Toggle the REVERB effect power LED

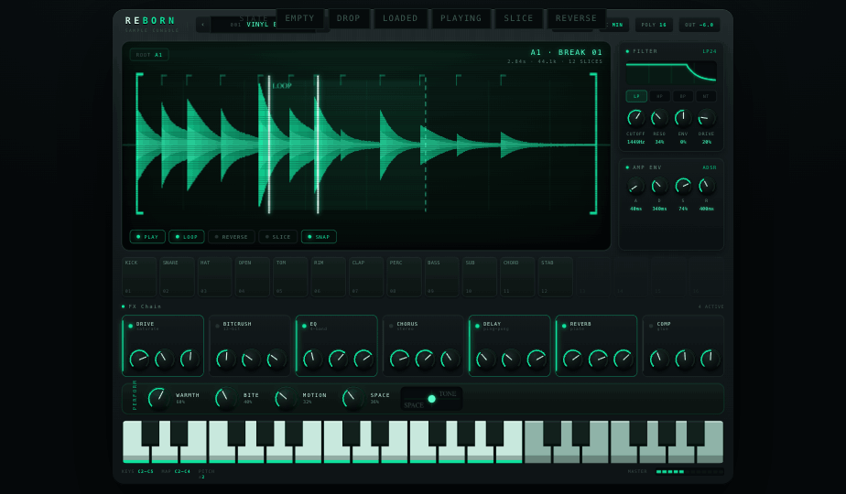[564, 326]
